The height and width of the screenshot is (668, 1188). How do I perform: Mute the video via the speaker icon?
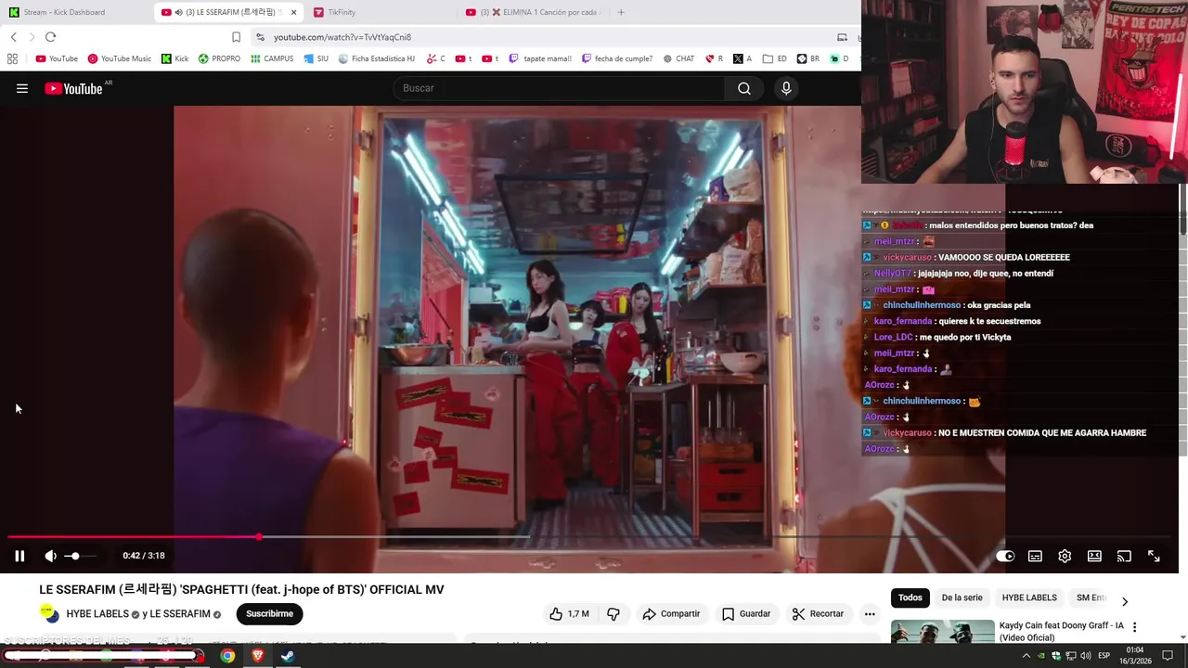click(50, 556)
